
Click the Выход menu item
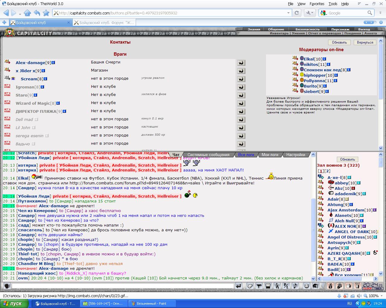(364, 29)
